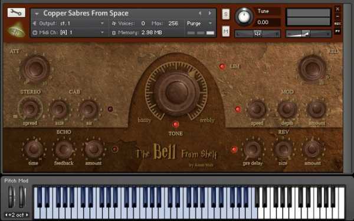Toggle the ECHO section on/off LED
This screenshot has height=221, width=354.
click(115, 149)
